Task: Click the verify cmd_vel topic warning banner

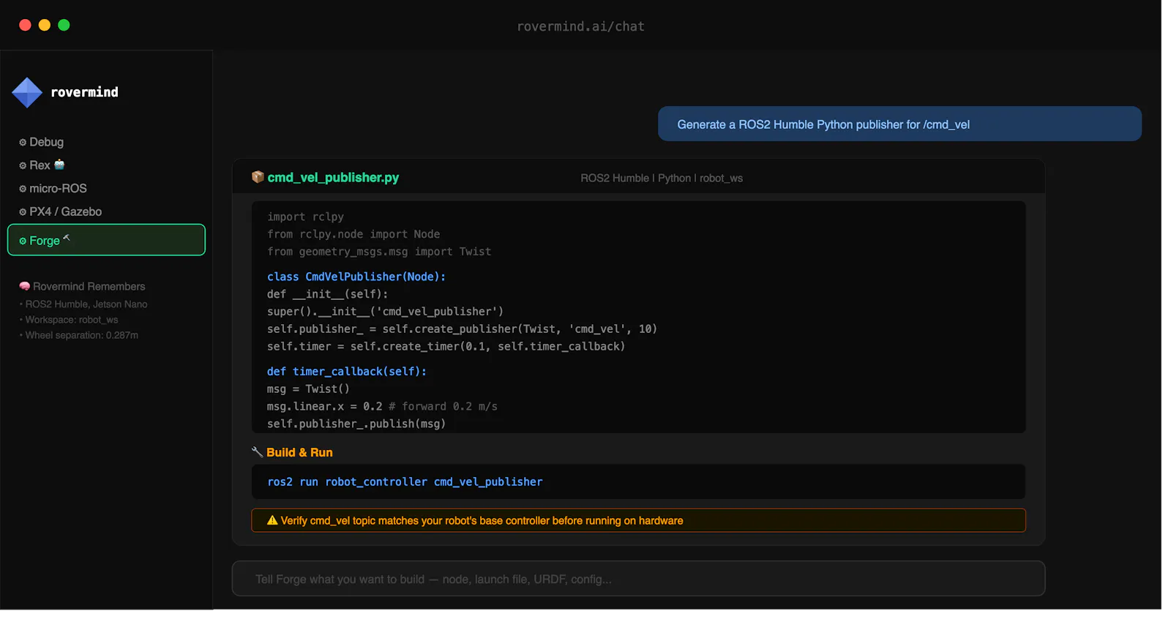Action: 638,520
